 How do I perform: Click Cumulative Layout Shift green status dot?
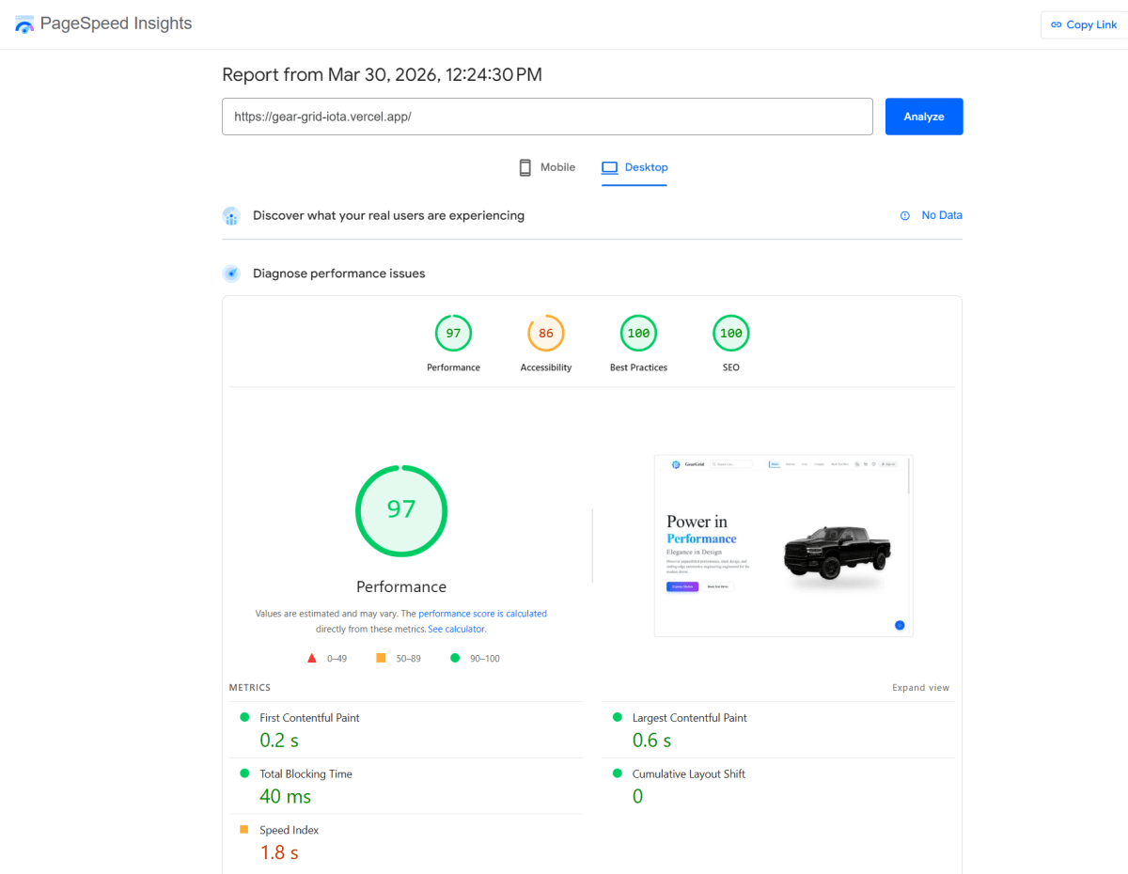(x=618, y=773)
